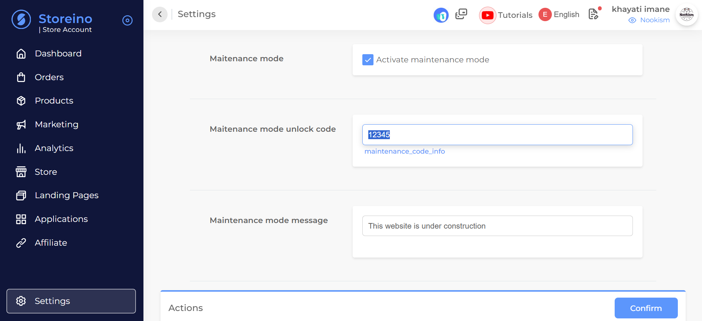702x321 pixels.
Task: Click the Affiliate link icon
Action: click(x=21, y=243)
